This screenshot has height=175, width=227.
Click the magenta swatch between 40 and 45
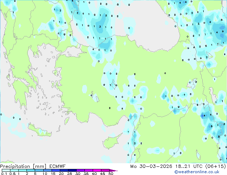point(97,170)
